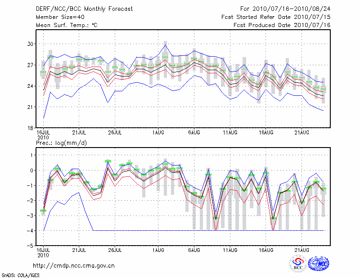Click 1AUG marker on temperature chart axis

point(158,133)
